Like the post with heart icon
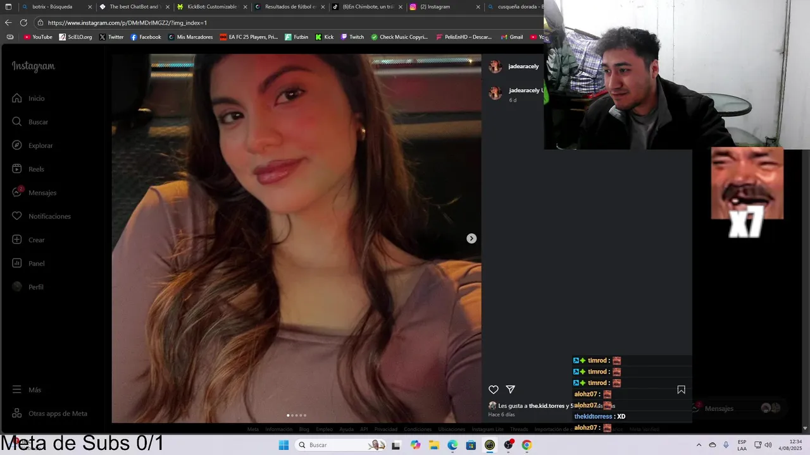 [494, 390]
